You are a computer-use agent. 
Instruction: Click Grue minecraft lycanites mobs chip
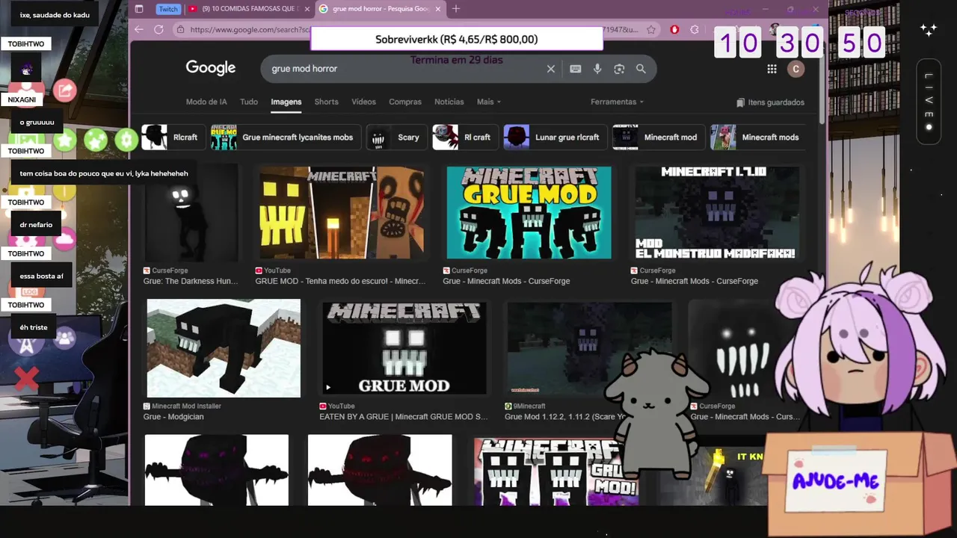click(x=286, y=137)
